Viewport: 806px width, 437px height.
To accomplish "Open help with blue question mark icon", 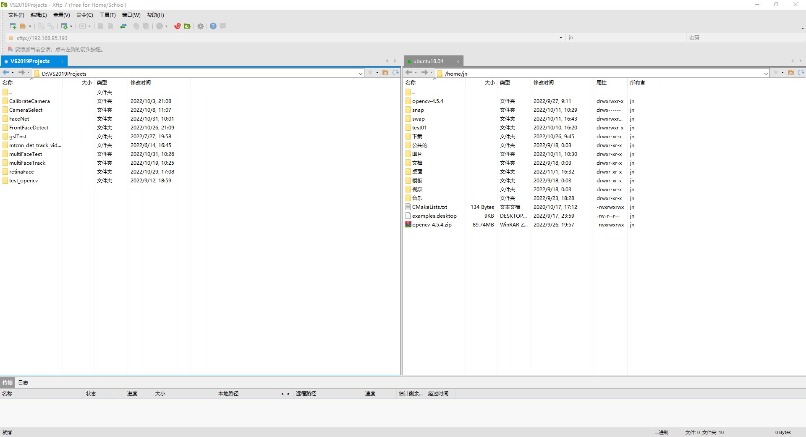I will [213, 26].
